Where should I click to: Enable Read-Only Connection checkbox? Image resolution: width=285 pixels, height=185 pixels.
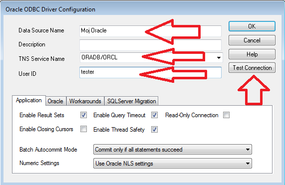tap(227, 115)
